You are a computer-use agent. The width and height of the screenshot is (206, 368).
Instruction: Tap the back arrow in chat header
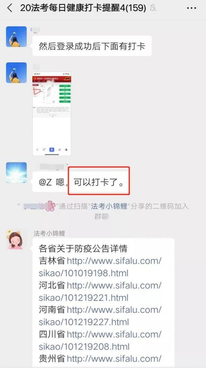tap(10, 8)
